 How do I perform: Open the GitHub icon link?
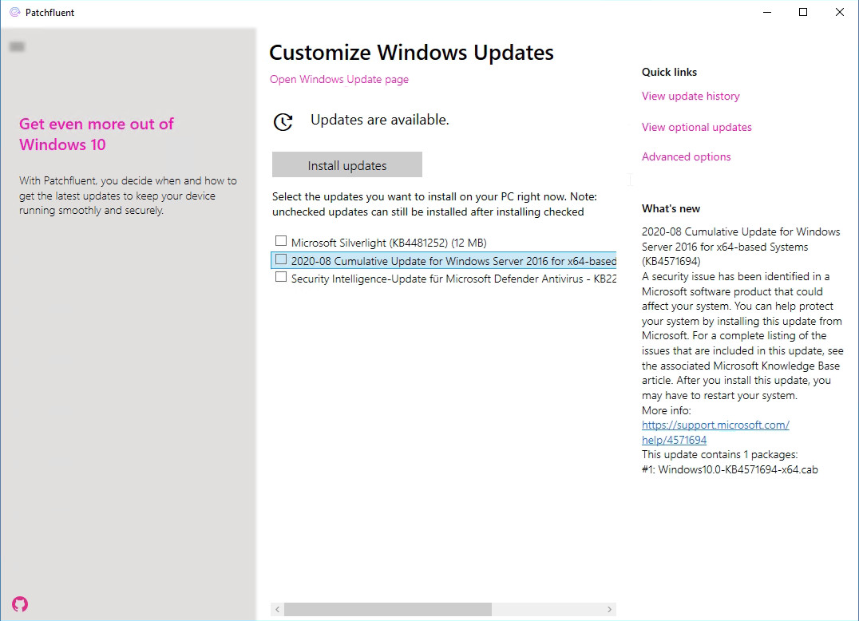(20, 604)
